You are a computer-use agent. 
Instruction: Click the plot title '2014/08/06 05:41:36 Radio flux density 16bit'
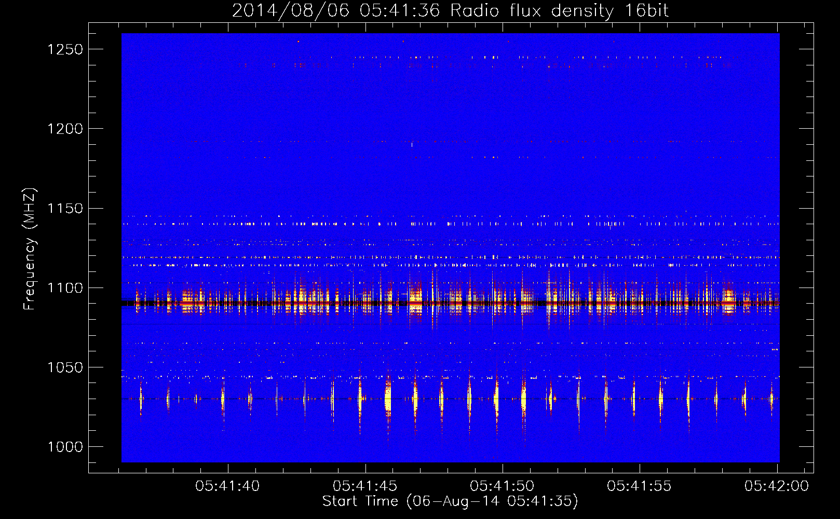click(x=450, y=10)
